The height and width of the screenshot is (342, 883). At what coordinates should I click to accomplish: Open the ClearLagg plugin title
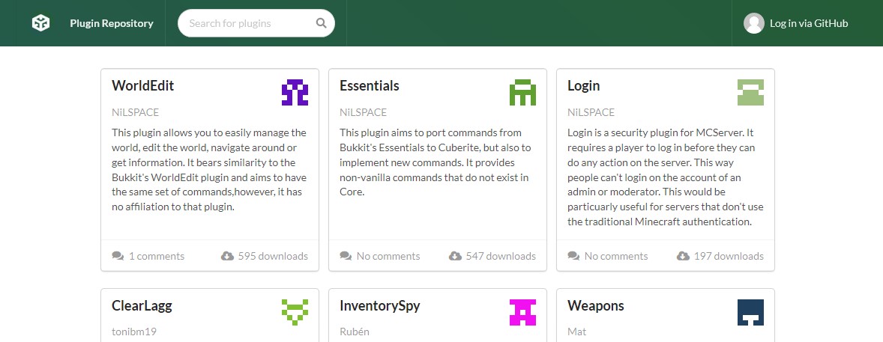point(142,305)
